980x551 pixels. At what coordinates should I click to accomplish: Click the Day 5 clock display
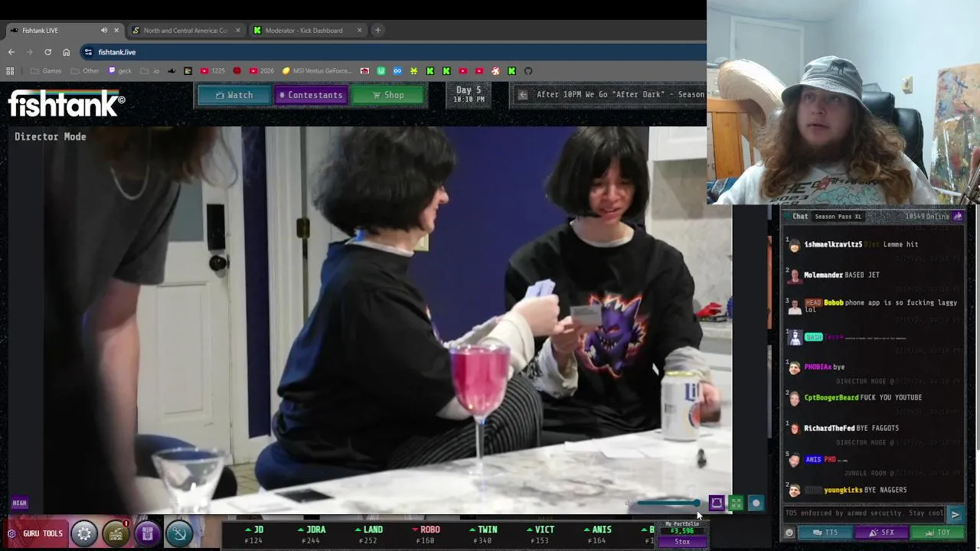point(469,95)
